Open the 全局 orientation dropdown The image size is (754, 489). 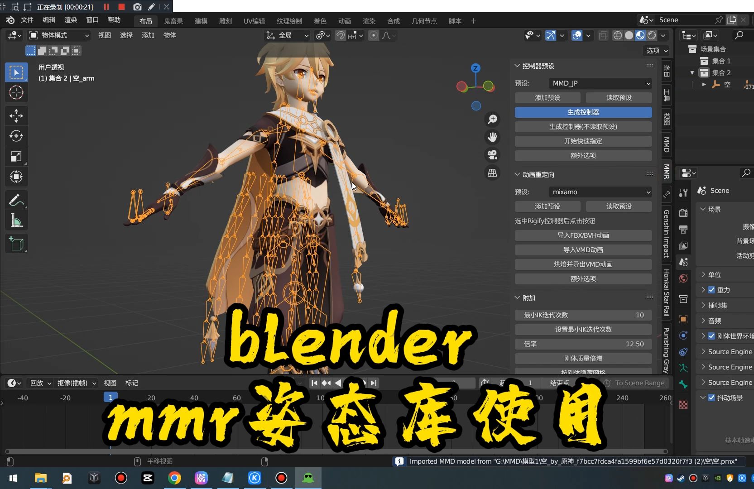point(288,35)
